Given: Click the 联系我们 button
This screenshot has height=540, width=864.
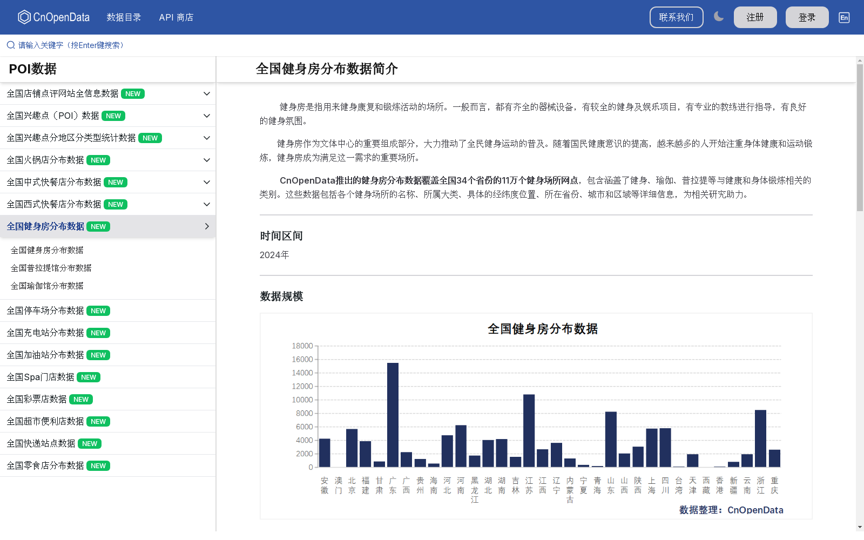Looking at the screenshot, I should pyautogui.click(x=676, y=17).
